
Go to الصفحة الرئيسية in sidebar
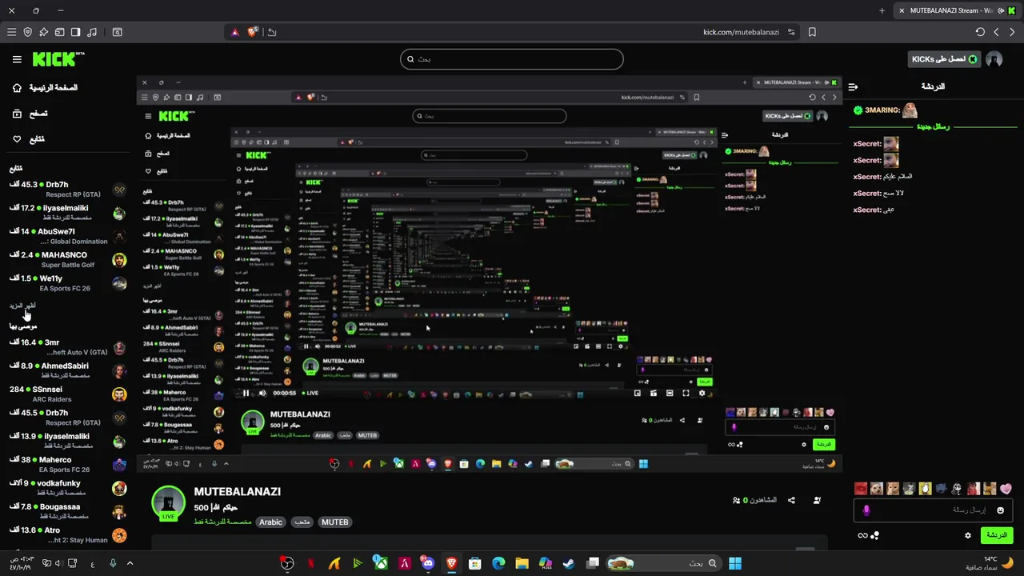click(45, 87)
